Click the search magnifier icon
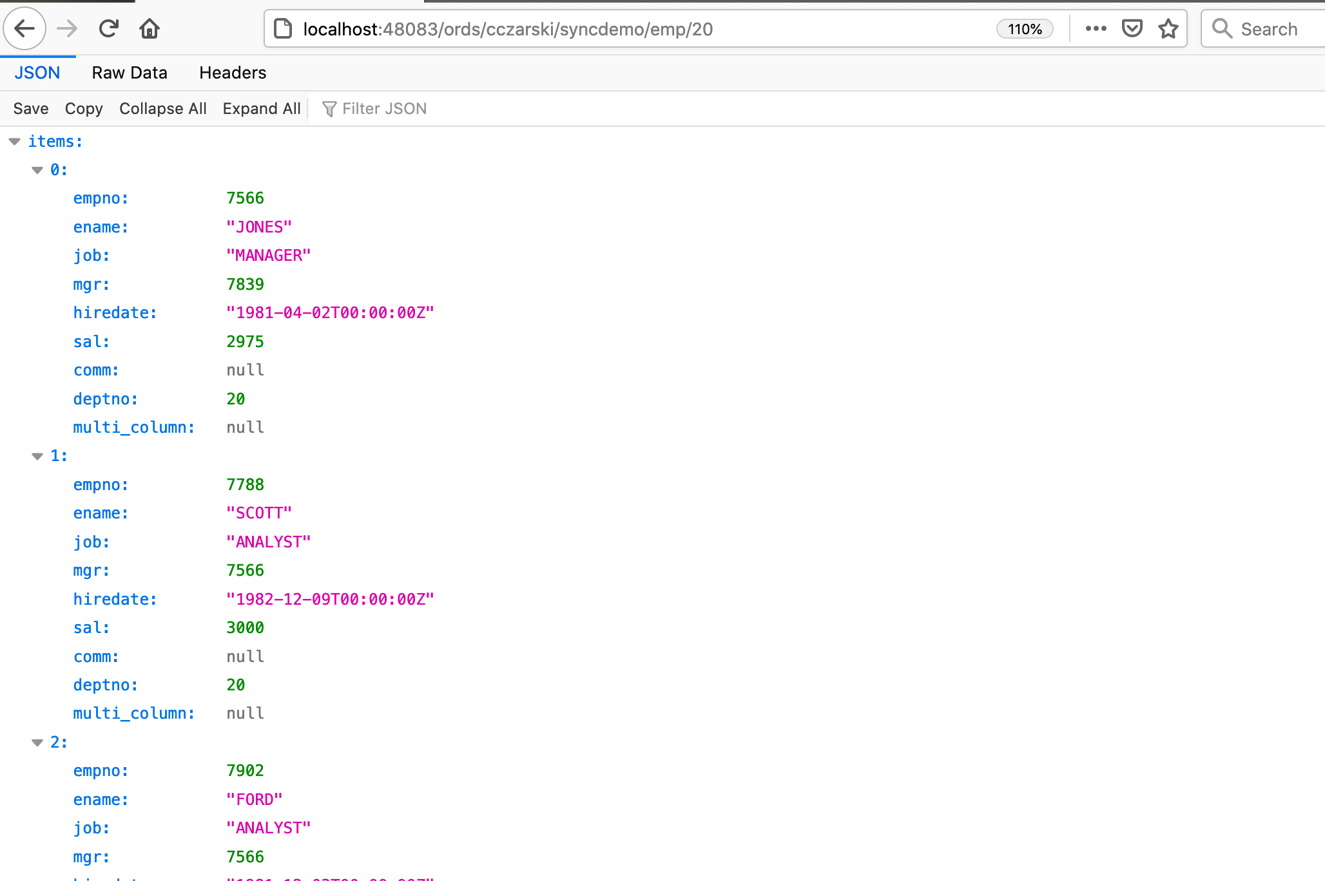 pos(1223,28)
